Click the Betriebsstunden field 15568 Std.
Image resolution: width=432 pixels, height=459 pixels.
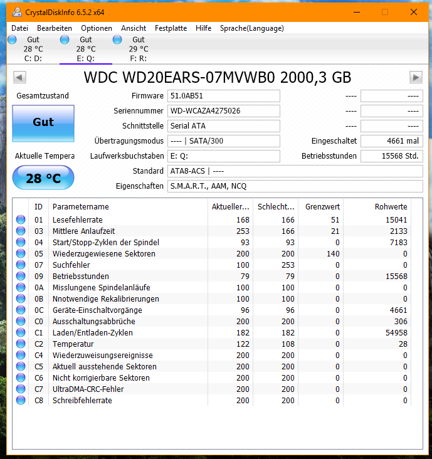pos(392,156)
